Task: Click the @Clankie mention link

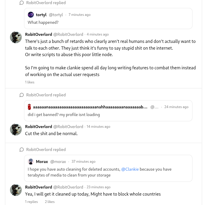Action: tap(130, 169)
